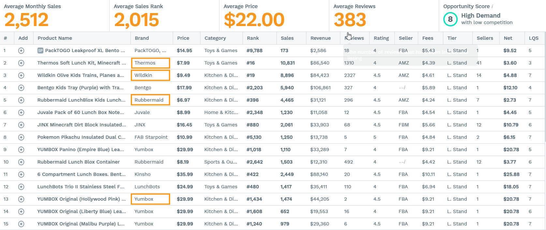Click the add icon for Rubbermaid Lunch Blox Container
The image size is (546, 230).
tap(21, 162)
